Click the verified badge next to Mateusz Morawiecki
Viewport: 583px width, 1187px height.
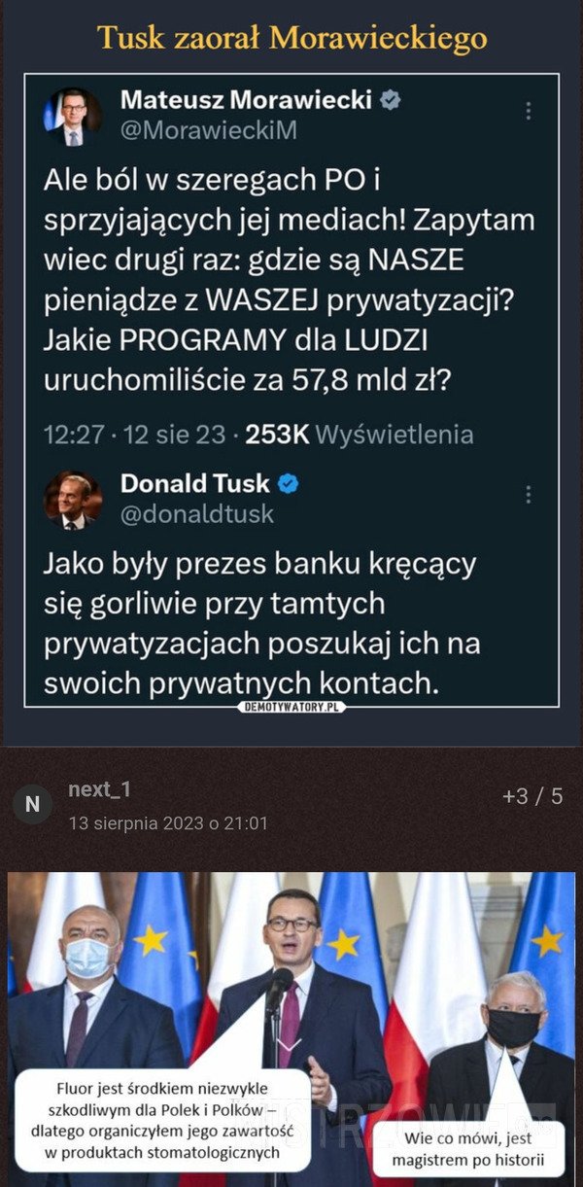[x=392, y=99]
